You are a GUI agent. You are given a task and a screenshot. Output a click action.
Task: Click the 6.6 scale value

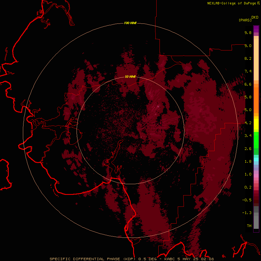[x=248, y=84]
